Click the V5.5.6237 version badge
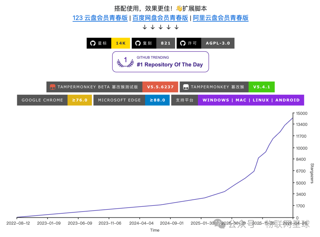Viewport: 320px width, 237px height. [160, 87]
